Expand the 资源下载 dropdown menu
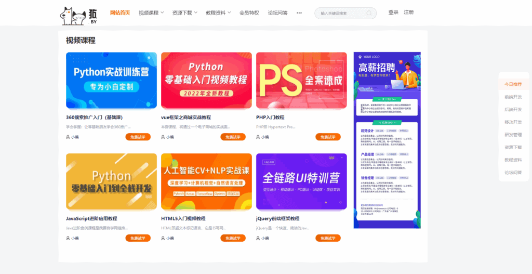 tap(184, 13)
